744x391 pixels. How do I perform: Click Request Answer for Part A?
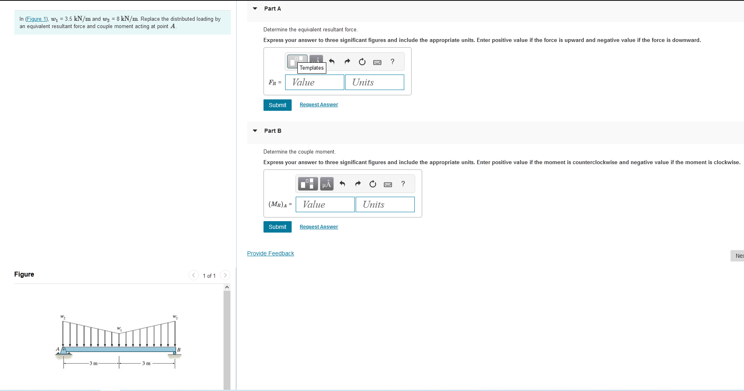point(319,104)
